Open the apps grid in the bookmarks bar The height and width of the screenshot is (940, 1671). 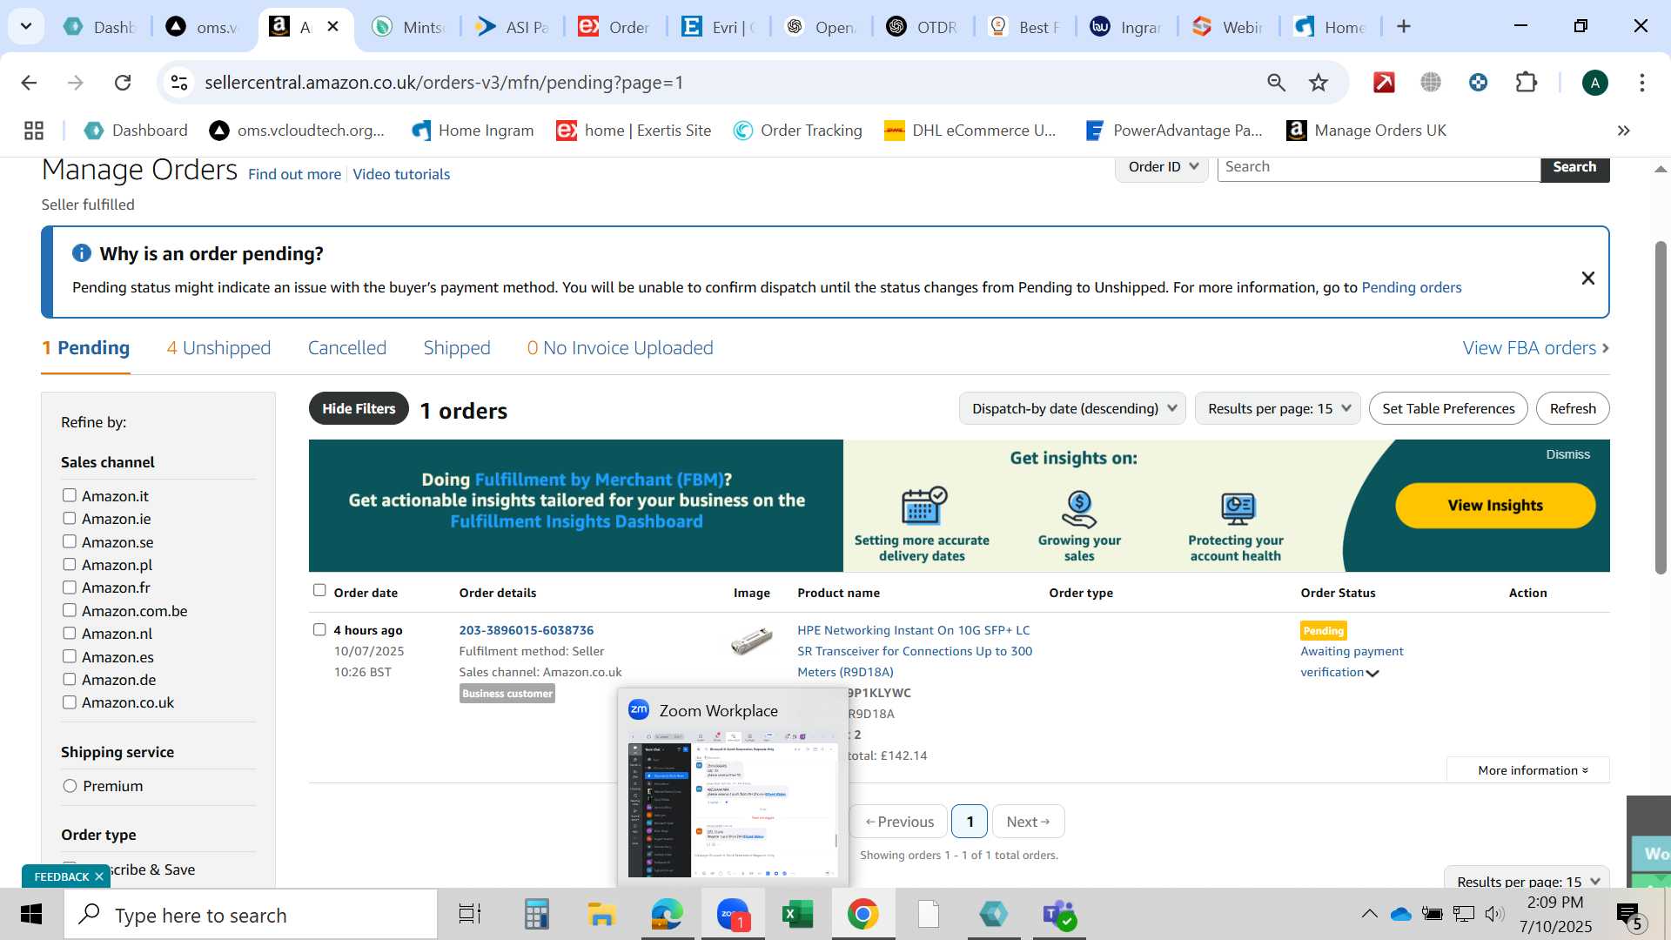click(x=34, y=131)
